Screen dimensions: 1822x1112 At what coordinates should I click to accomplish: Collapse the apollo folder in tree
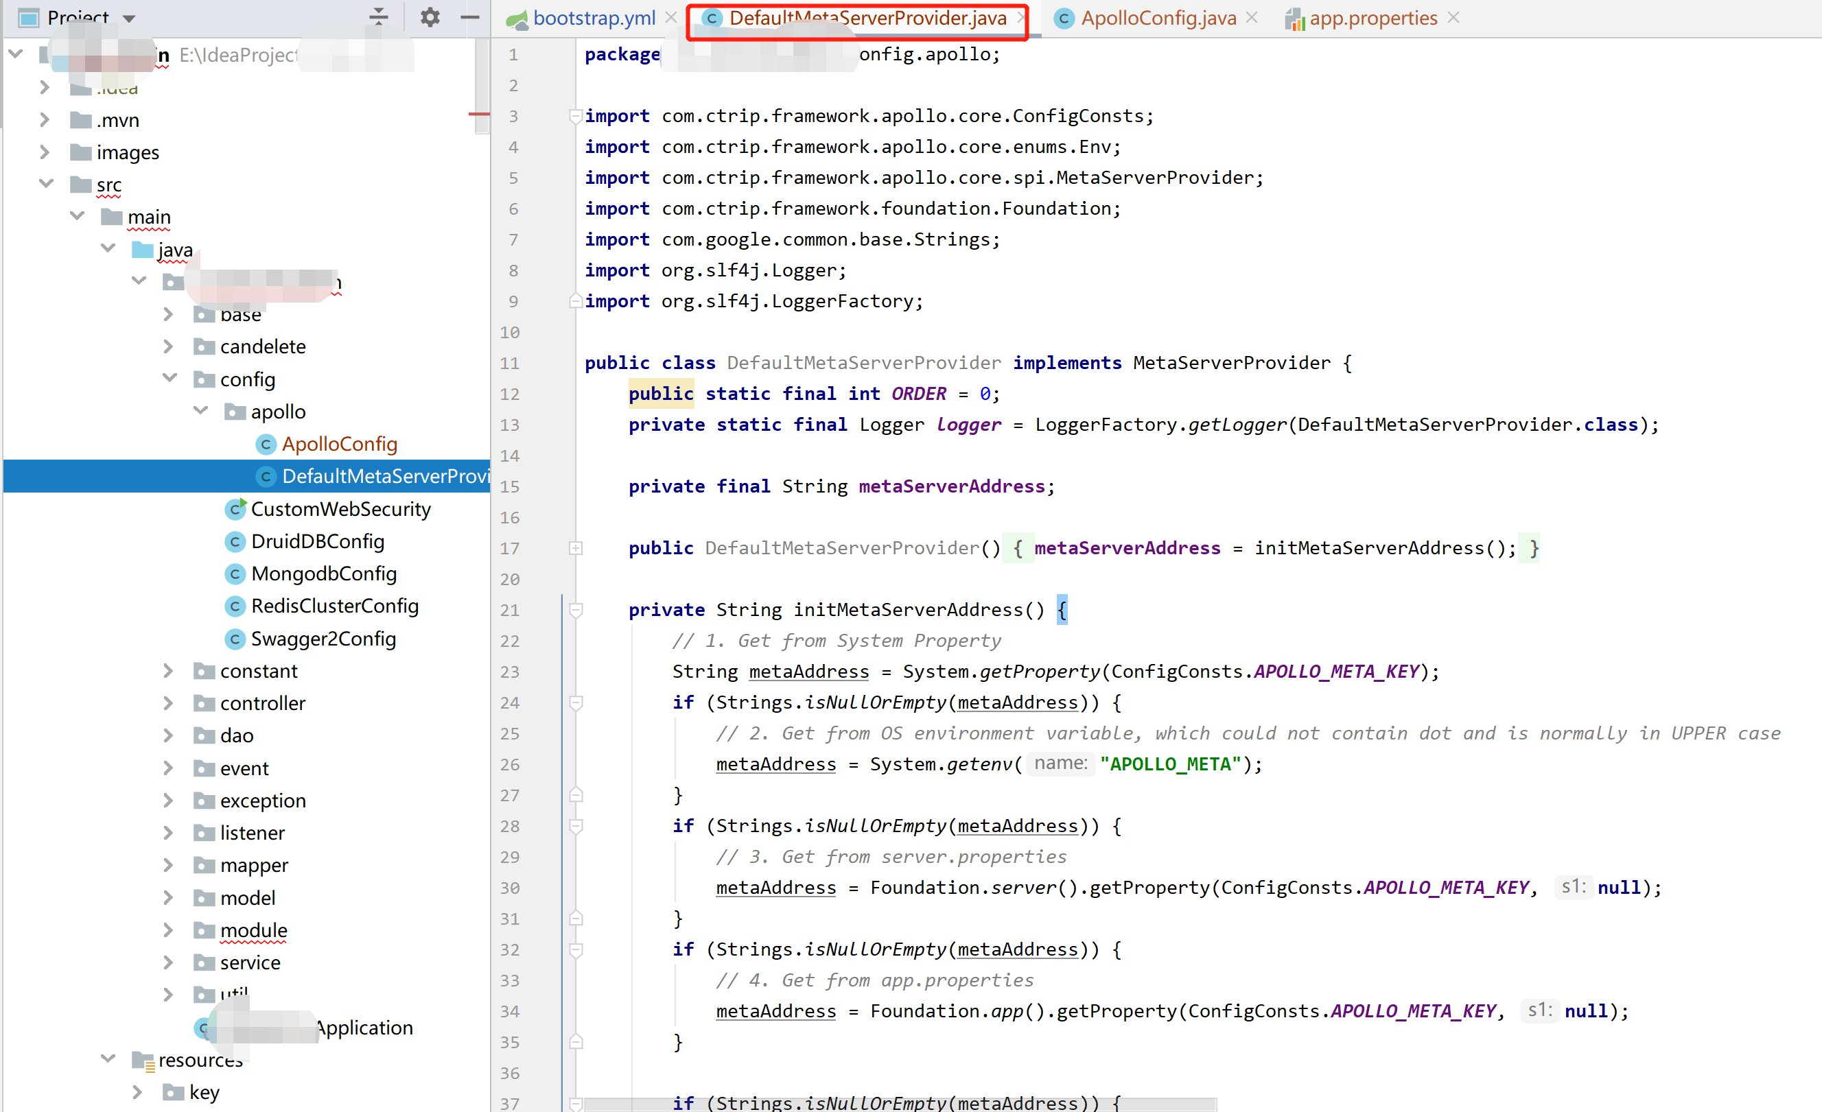(x=201, y=411)
